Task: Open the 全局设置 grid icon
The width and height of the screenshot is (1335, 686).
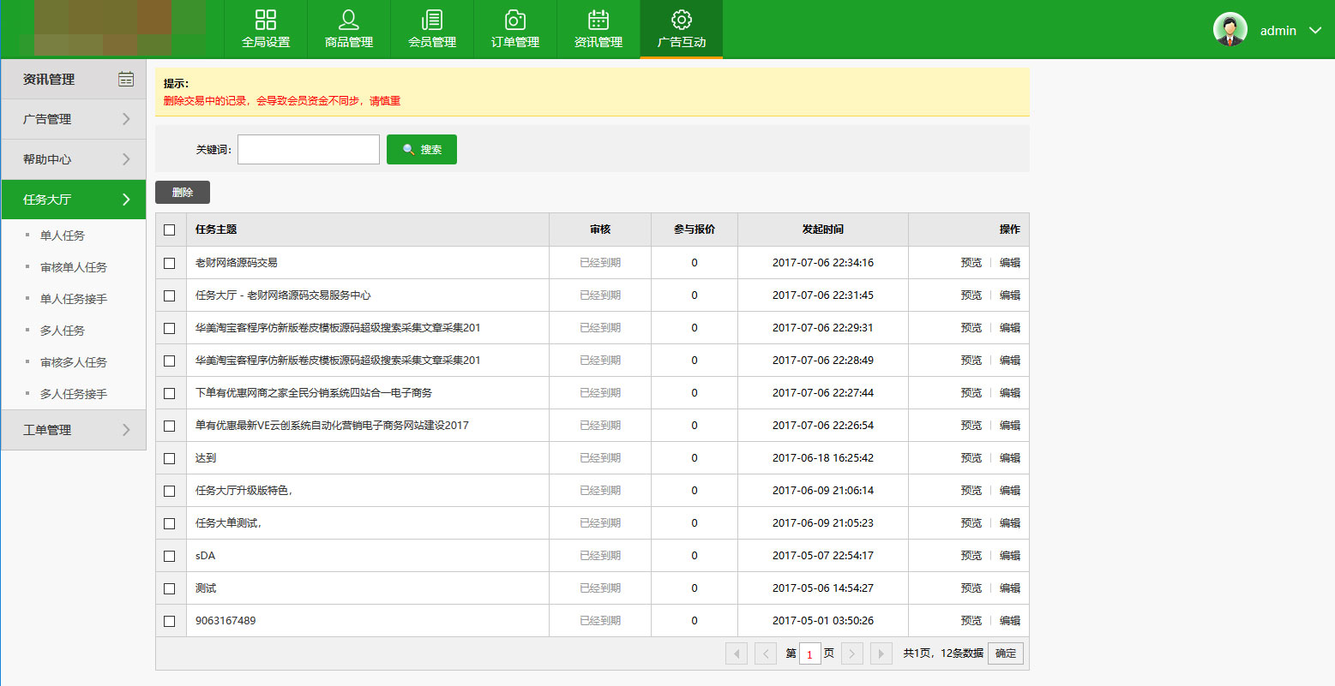Action: pos(266,21)
